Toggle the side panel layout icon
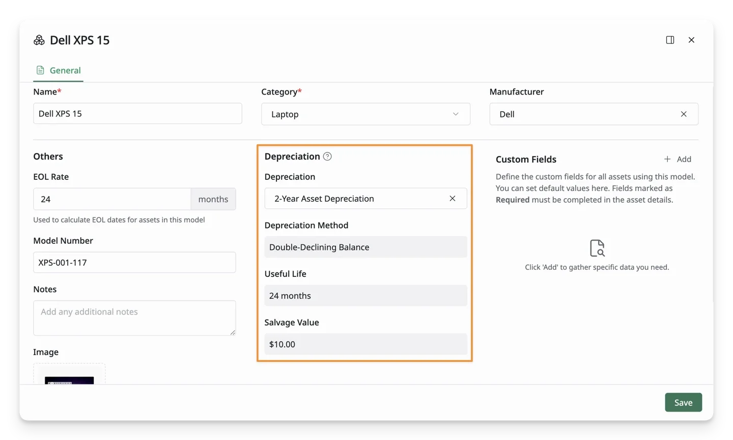Viewport: 733px width, 440px height. click(670, 40)
